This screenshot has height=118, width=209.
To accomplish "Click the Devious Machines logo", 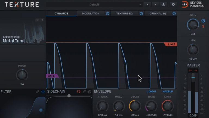I will [x=193, y=4].
